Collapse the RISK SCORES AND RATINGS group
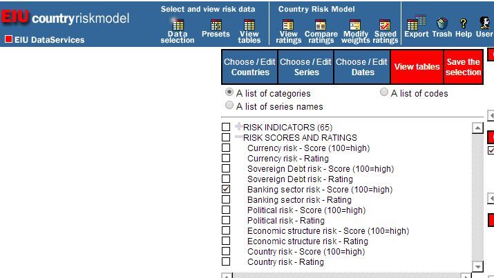The image size is (494, 278). (239, 137)
